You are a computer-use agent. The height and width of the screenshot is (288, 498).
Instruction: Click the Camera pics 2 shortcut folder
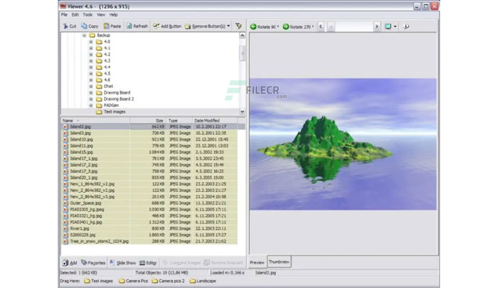pyautogui.click(x=168, y=281)
